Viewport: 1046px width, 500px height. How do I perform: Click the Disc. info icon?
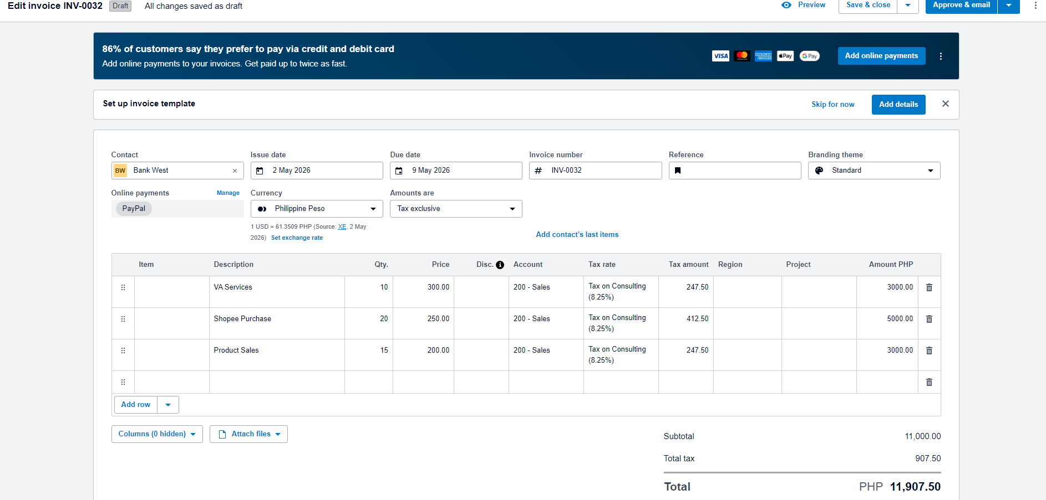pyautogui.click(x=500, y=265)
